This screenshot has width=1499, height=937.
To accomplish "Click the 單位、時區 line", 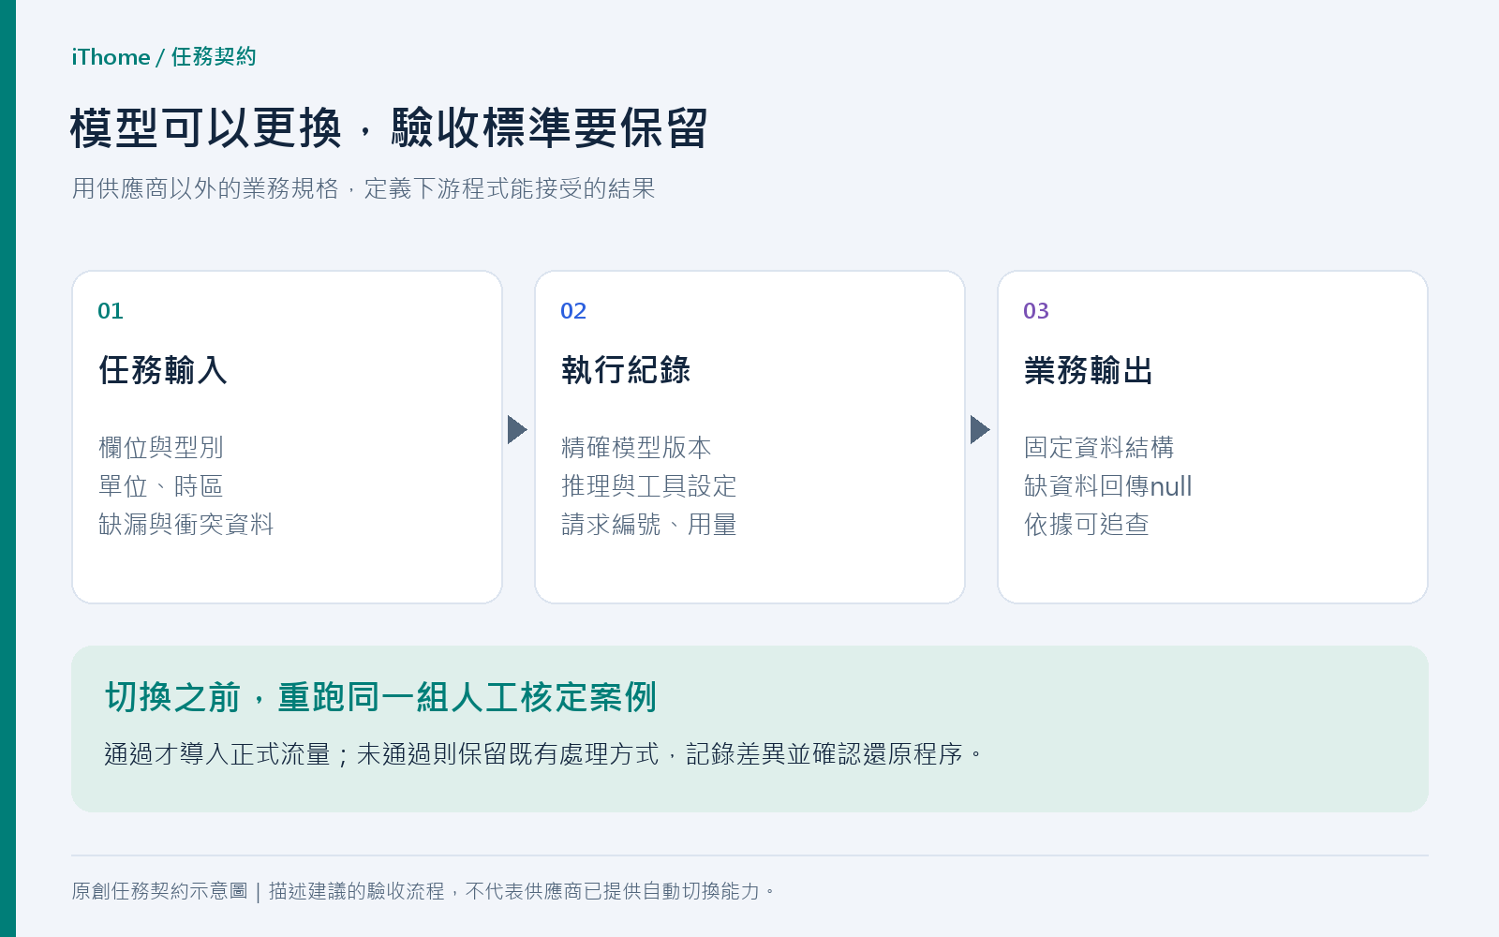I will point(161,486).
